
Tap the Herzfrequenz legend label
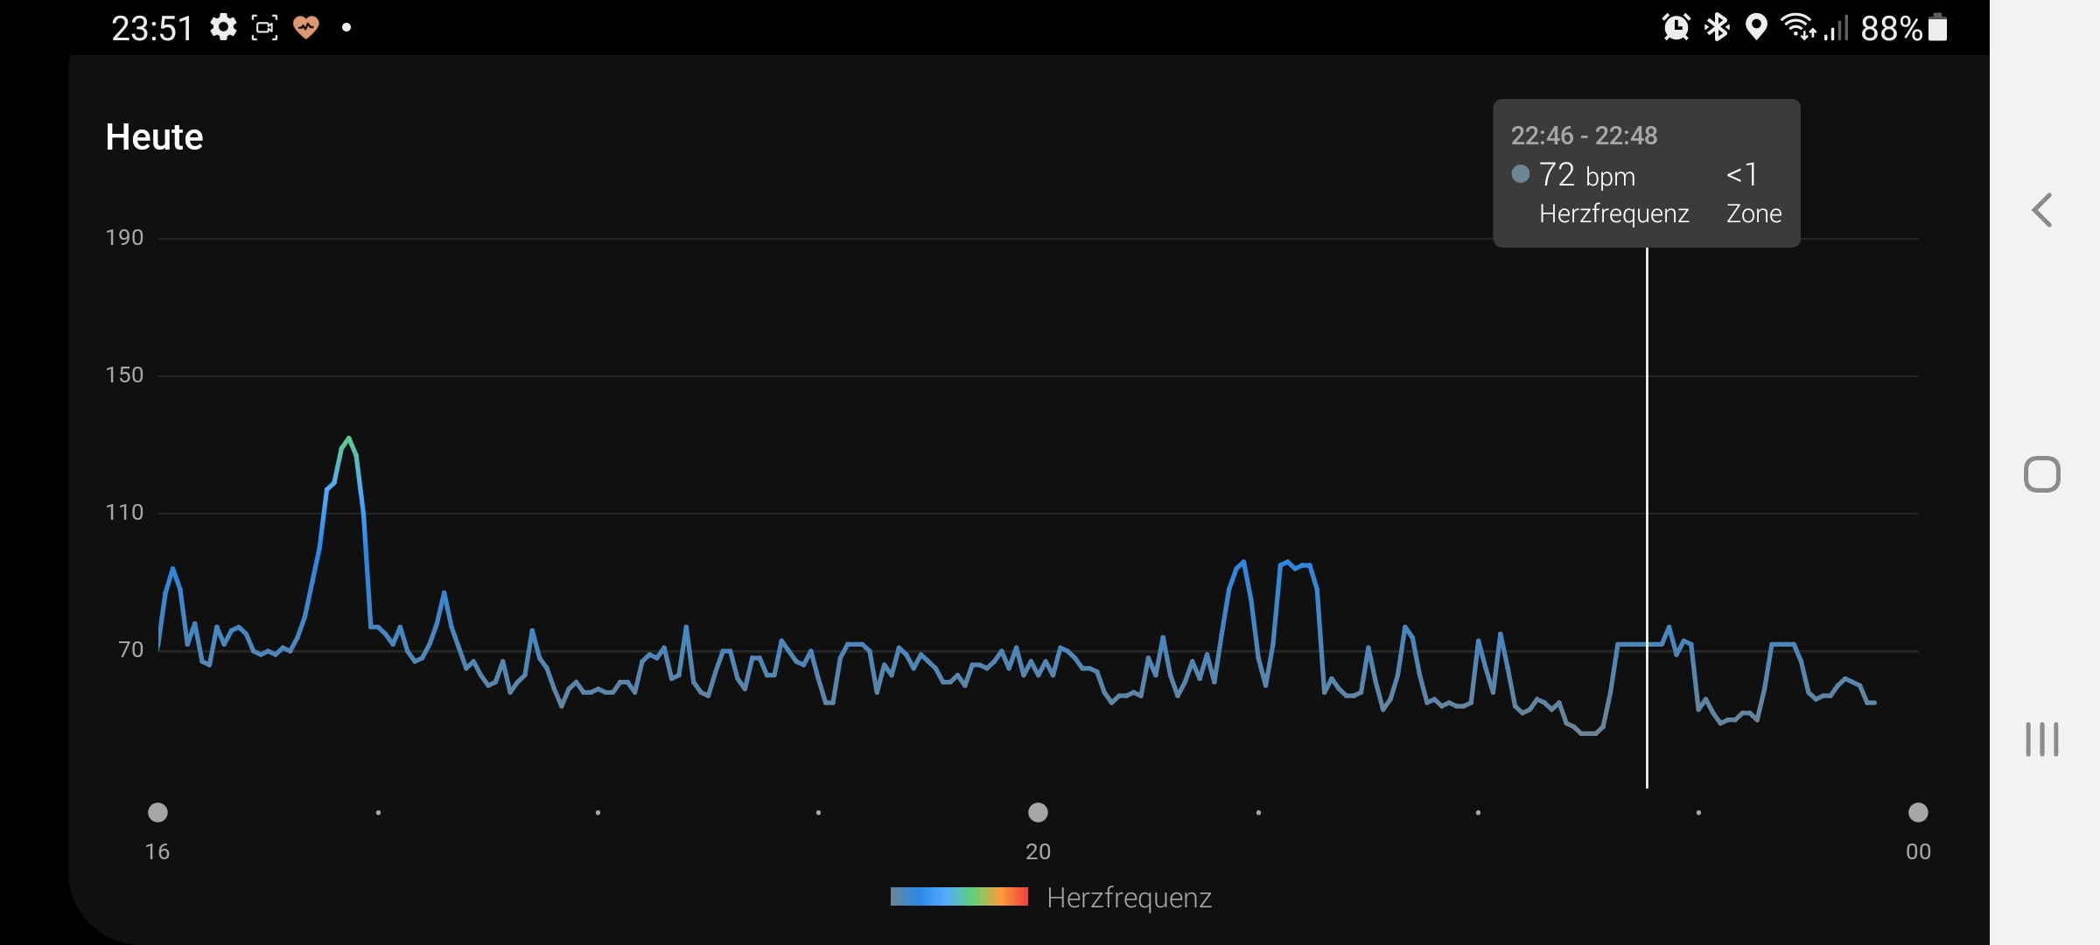[1129, 898]
